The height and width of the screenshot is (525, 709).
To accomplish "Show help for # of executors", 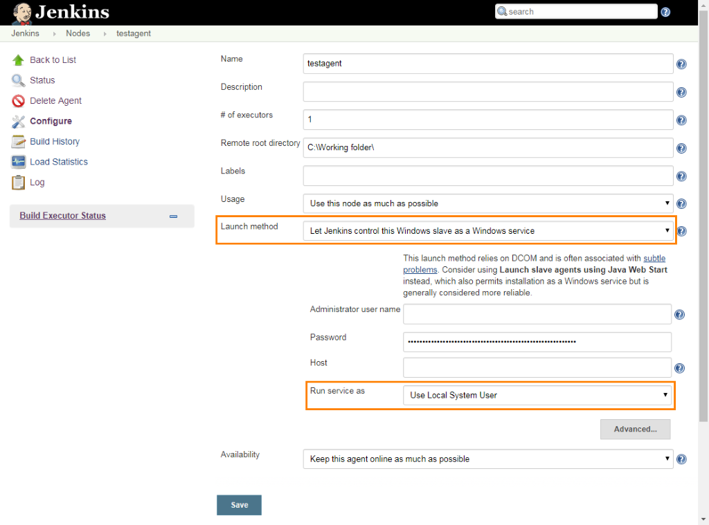I will tap(681, 120).
